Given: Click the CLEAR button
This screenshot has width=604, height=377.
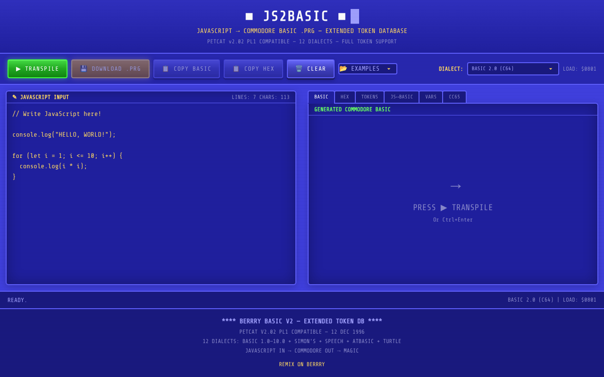Looking at the screenshot, I should (310, 68).
